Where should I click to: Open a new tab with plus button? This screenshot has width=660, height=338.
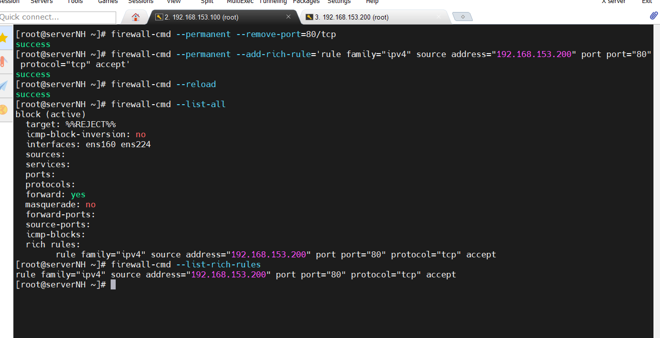point(462,17)
